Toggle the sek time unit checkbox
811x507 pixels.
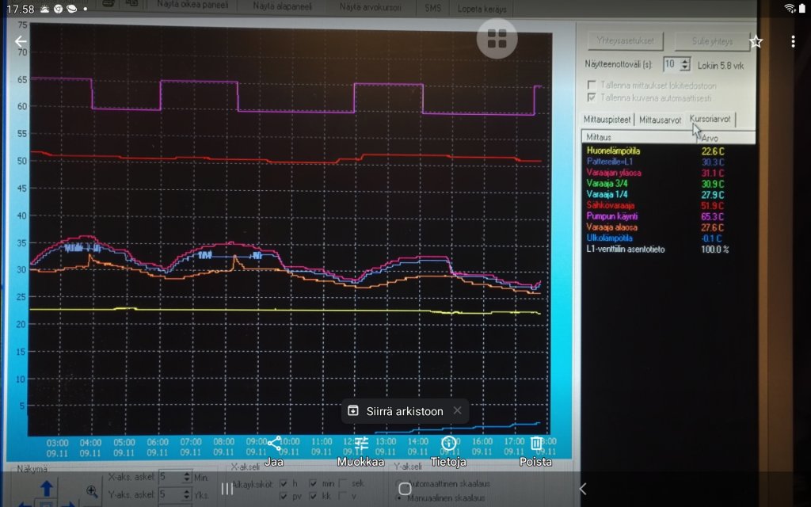342,483
